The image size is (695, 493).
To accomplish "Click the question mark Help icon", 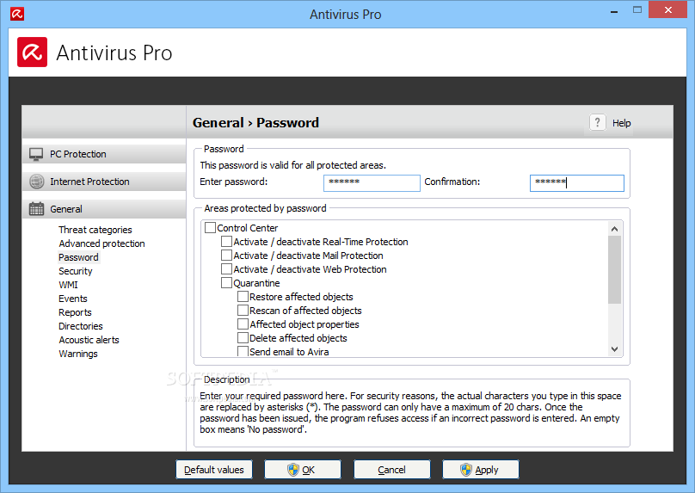I will click(x=598, y=122).
